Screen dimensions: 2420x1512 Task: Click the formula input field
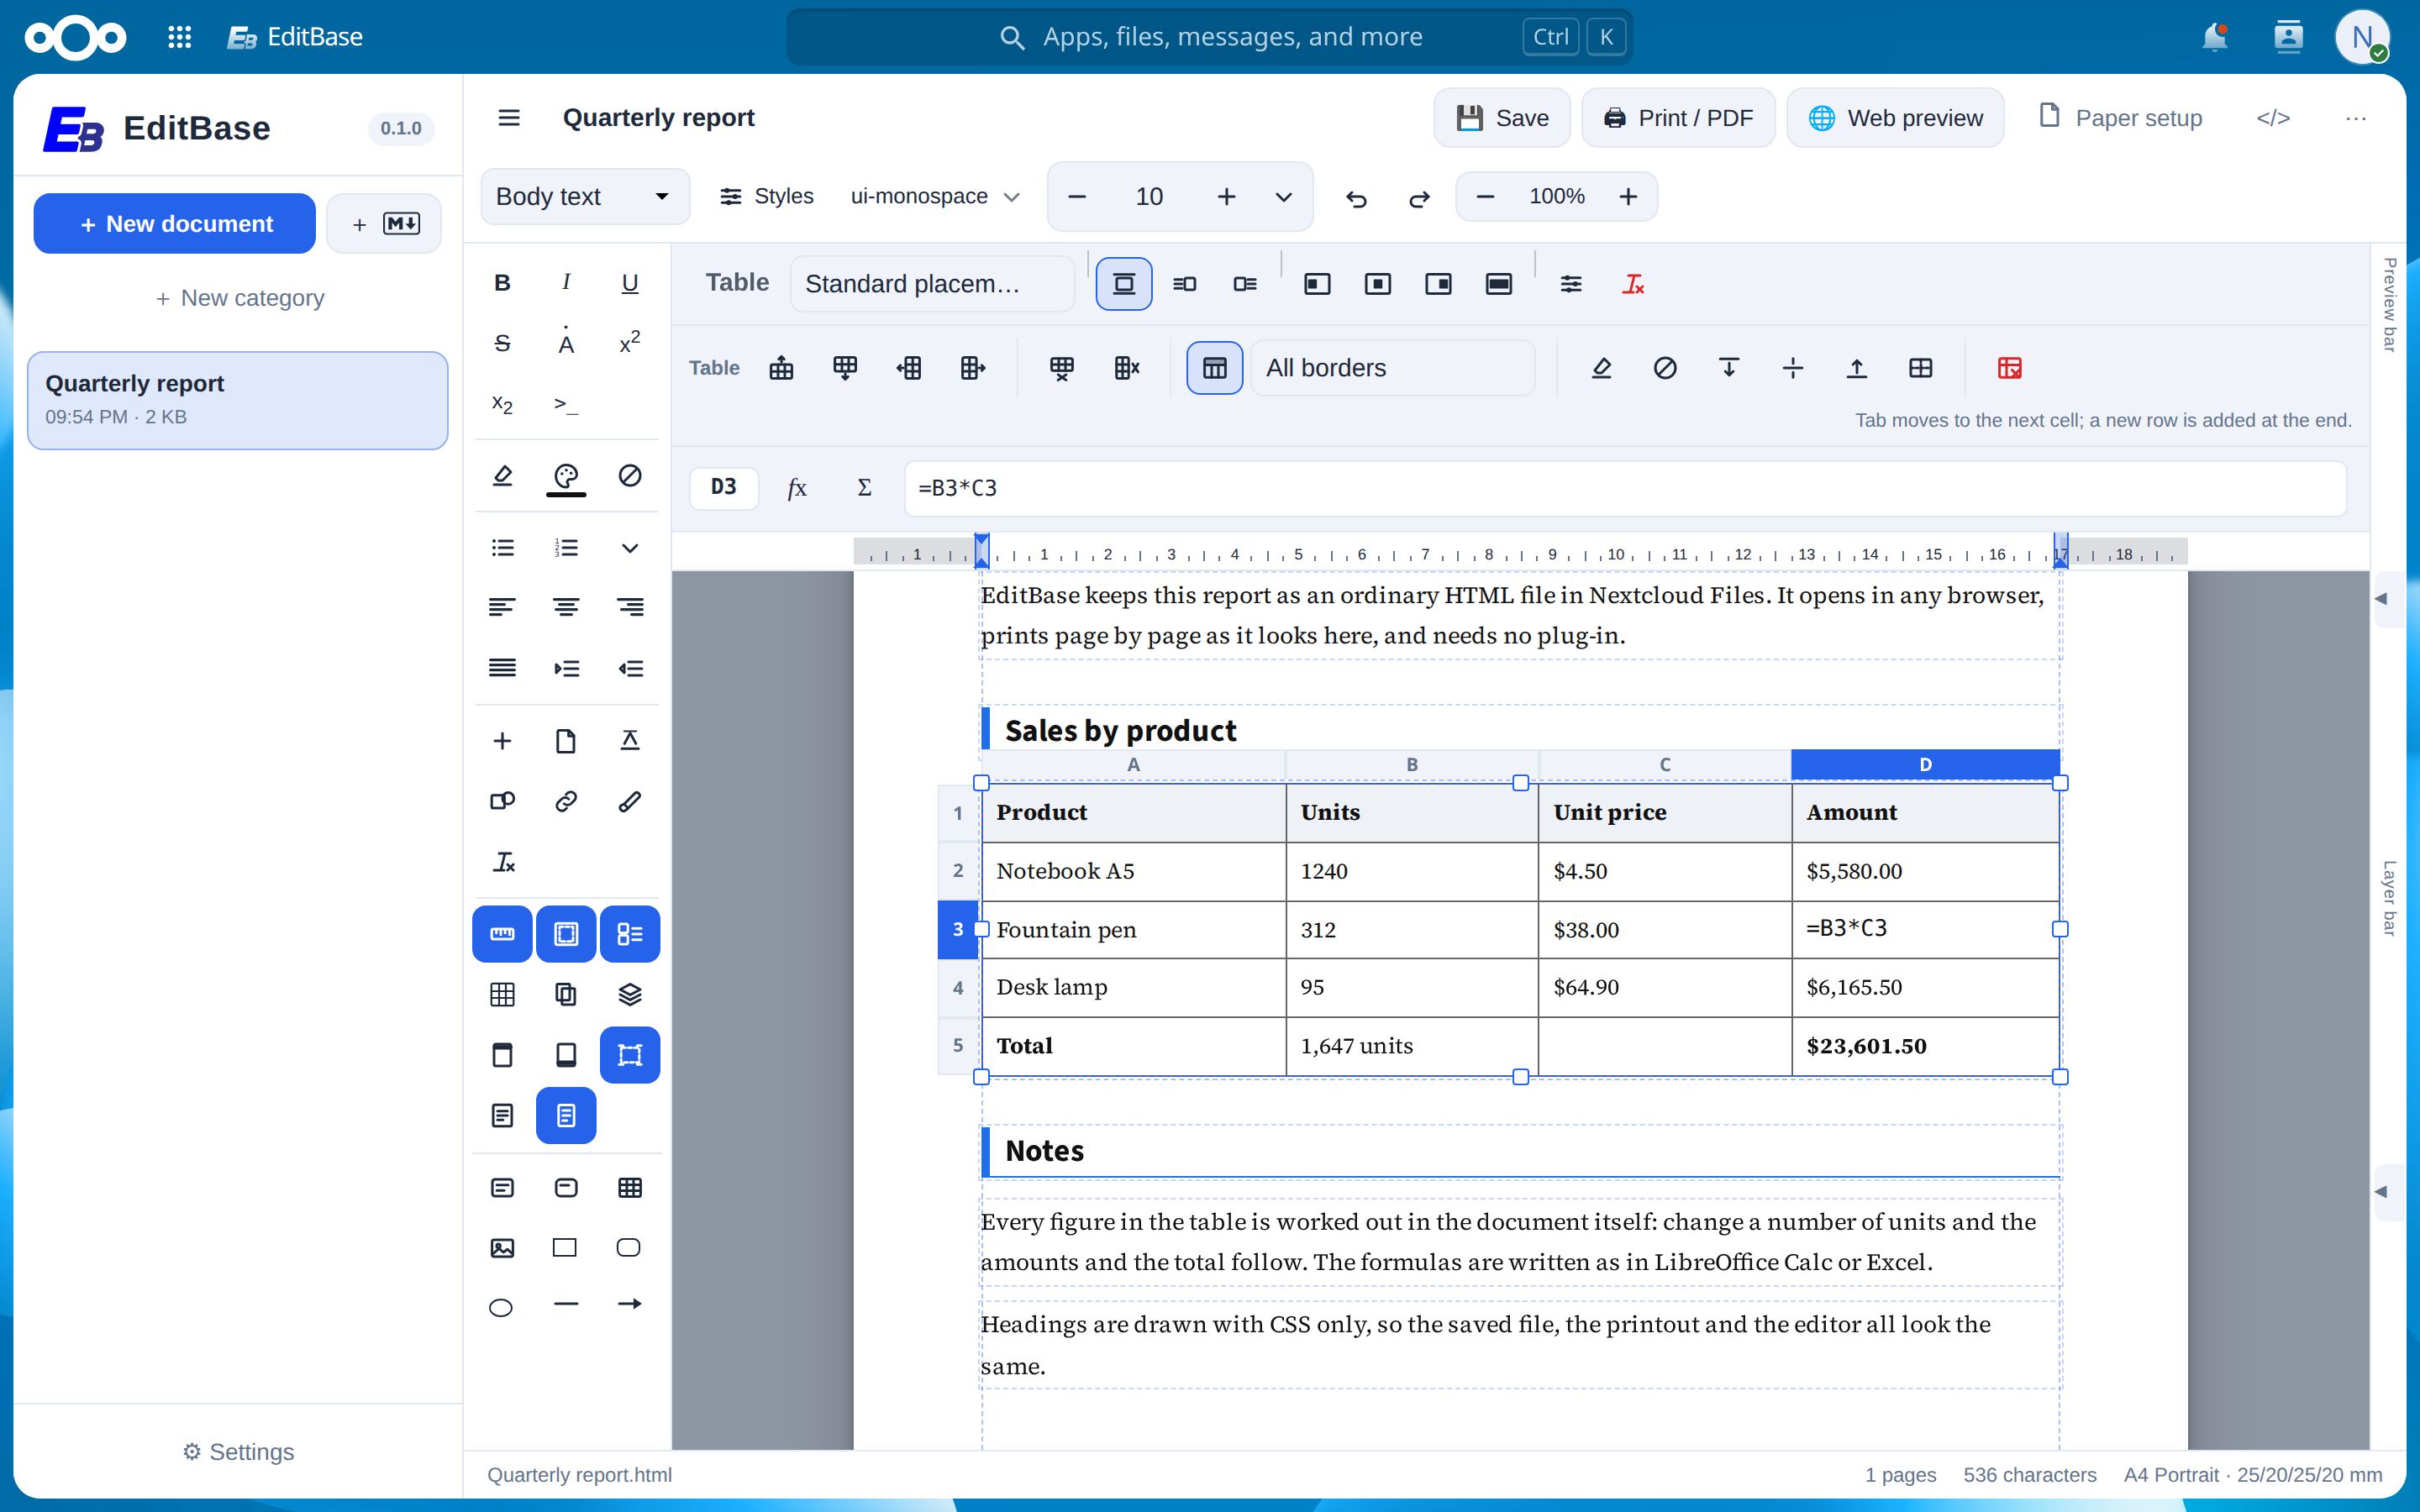pyautogui.click(x=1625, y=488)
